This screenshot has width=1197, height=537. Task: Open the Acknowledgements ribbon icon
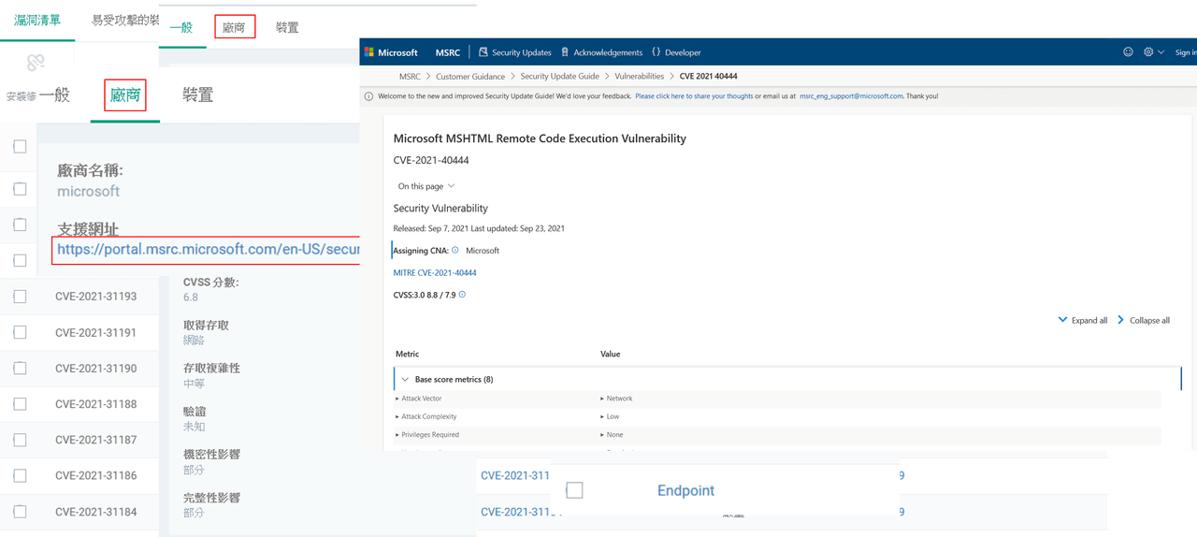565,52
